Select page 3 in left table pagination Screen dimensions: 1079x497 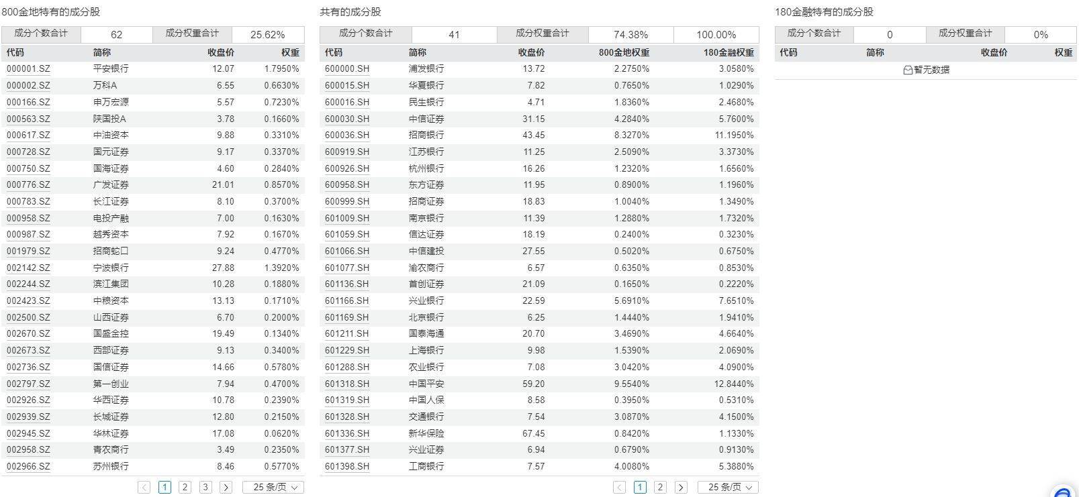point(205,488)
